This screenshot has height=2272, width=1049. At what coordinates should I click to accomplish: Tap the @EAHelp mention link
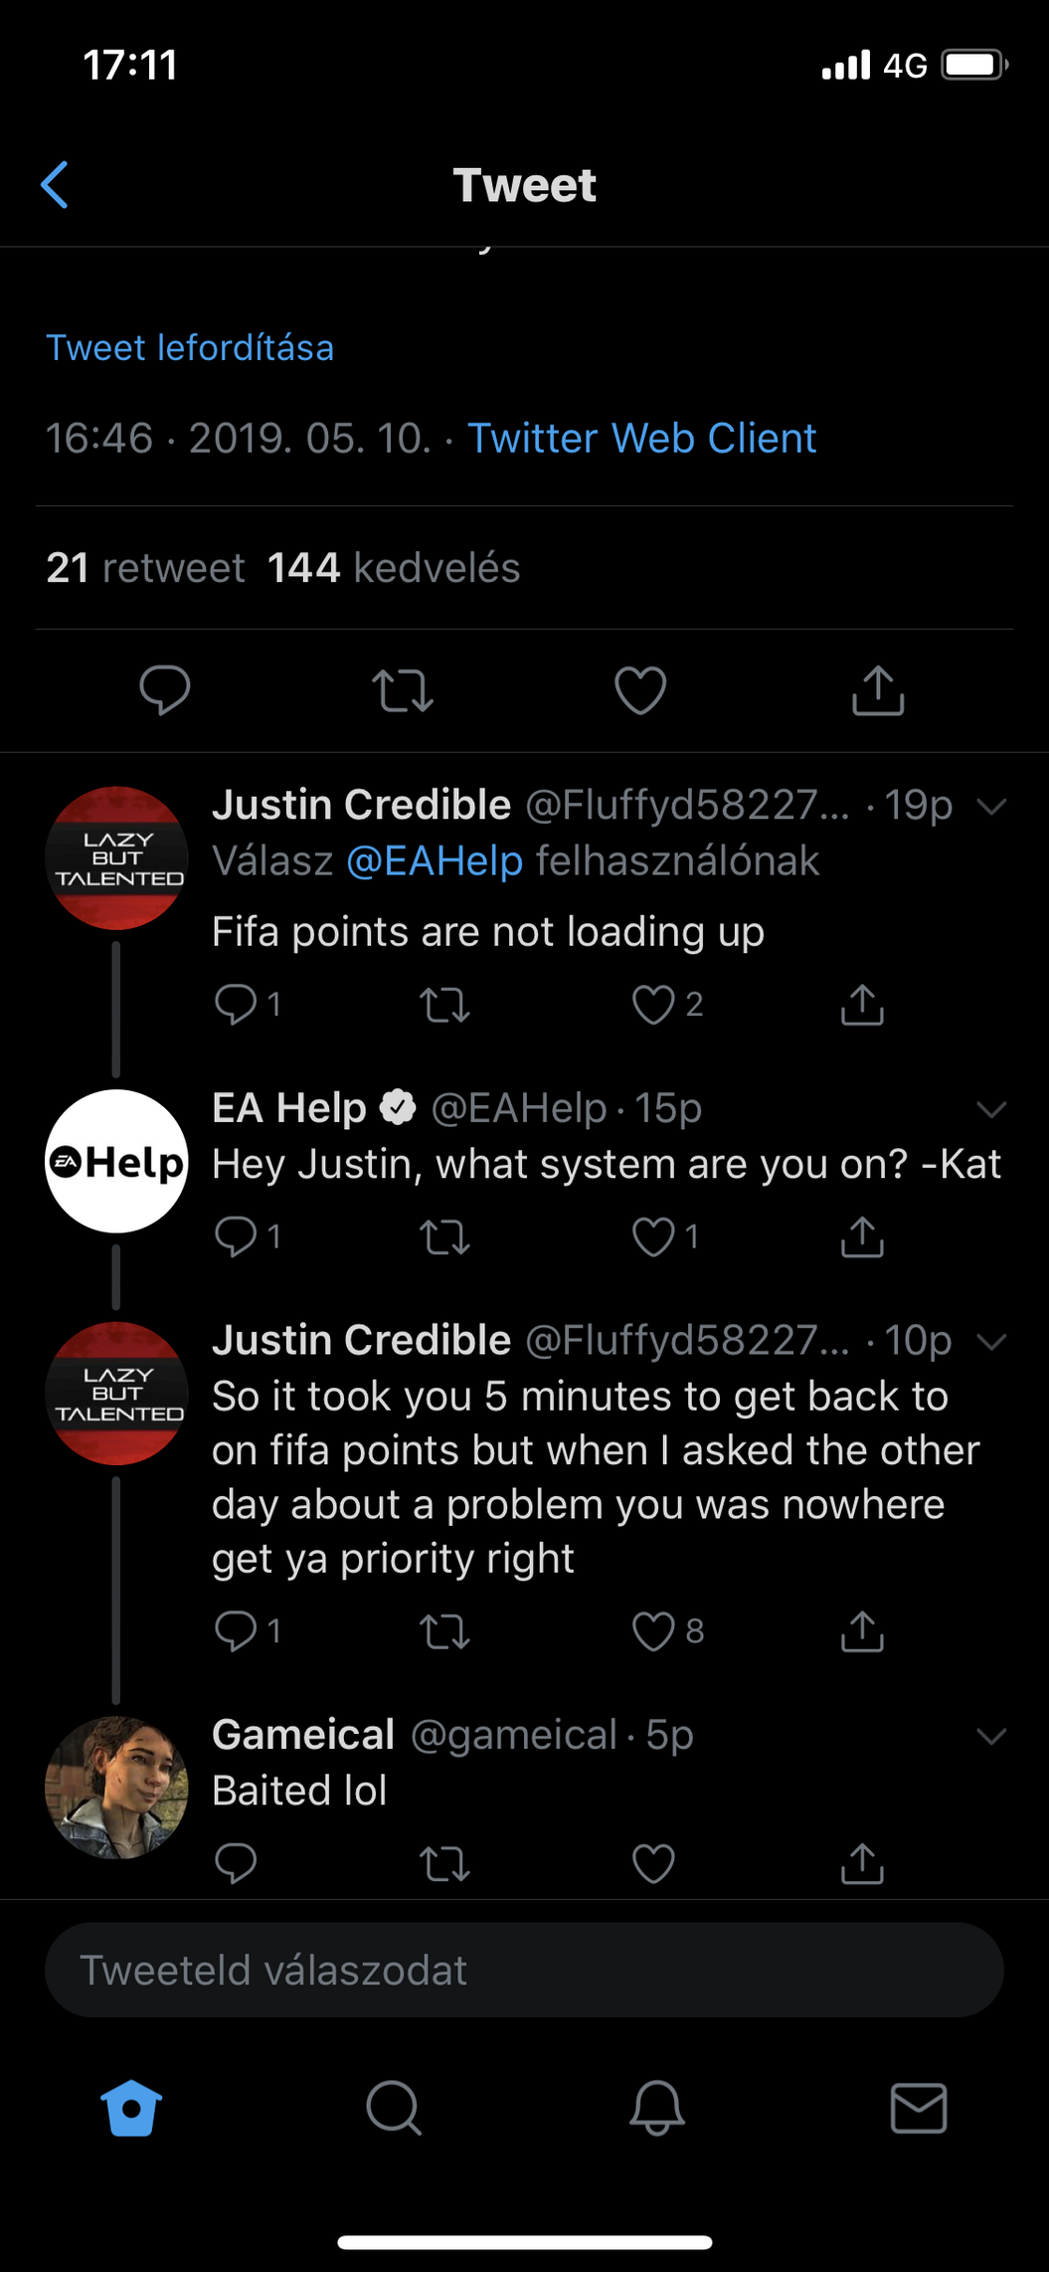tap(435, 861)
